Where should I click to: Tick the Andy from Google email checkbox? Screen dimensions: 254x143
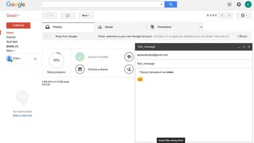(46, 37)
